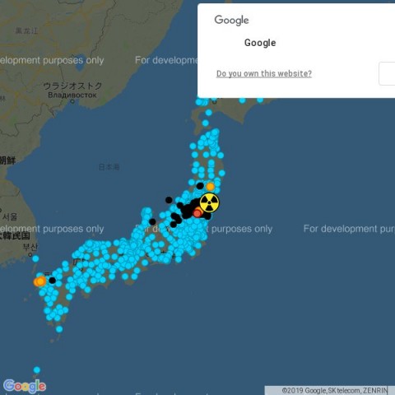Click the black marker next to Kyushu orange marker
Viewport: 395px width, 395px height.
52,281
